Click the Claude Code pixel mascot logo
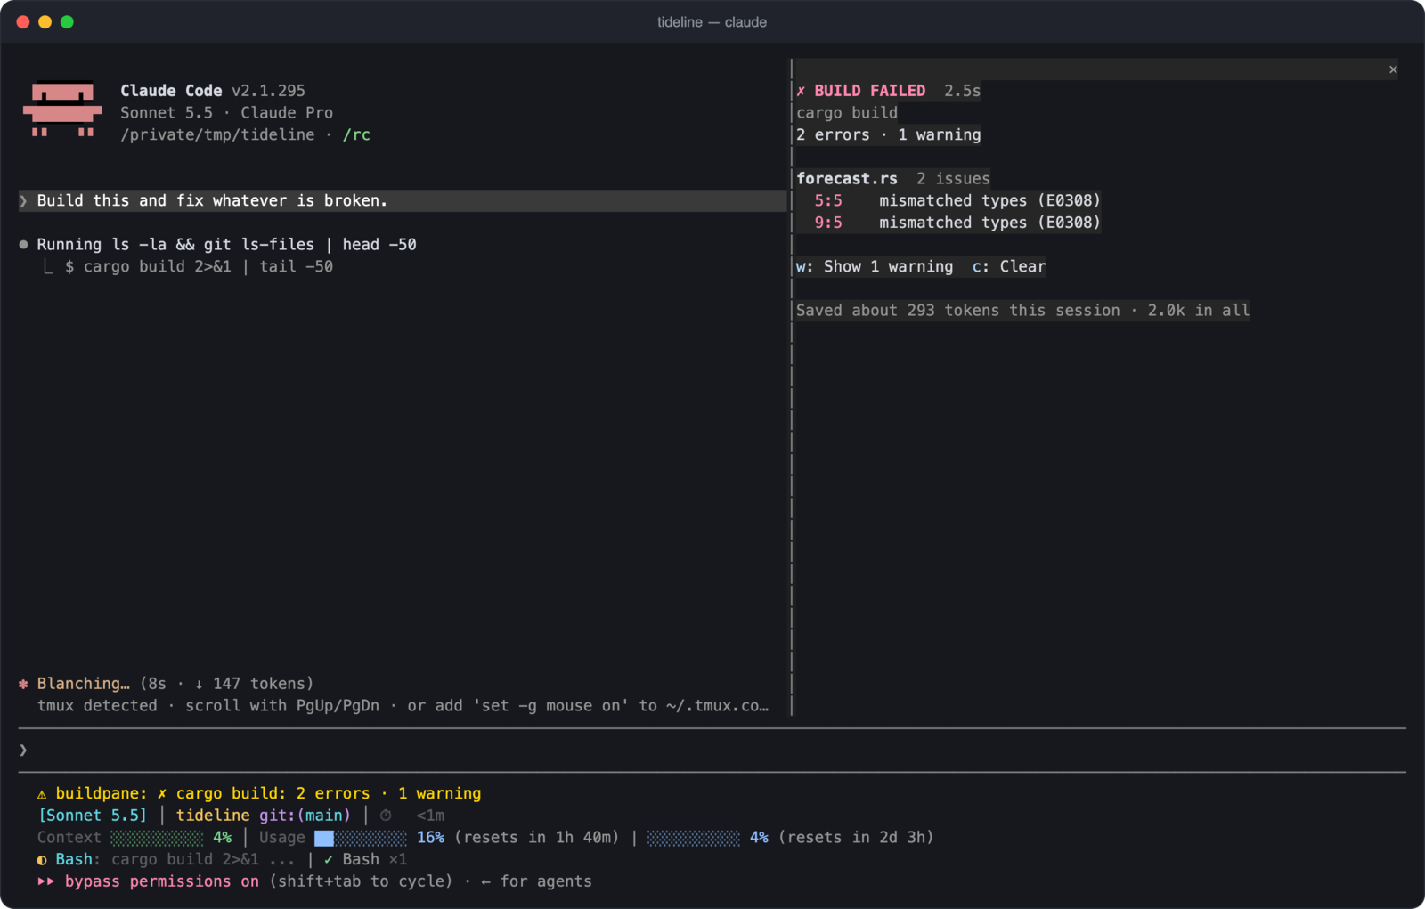 tap(62, 110)
